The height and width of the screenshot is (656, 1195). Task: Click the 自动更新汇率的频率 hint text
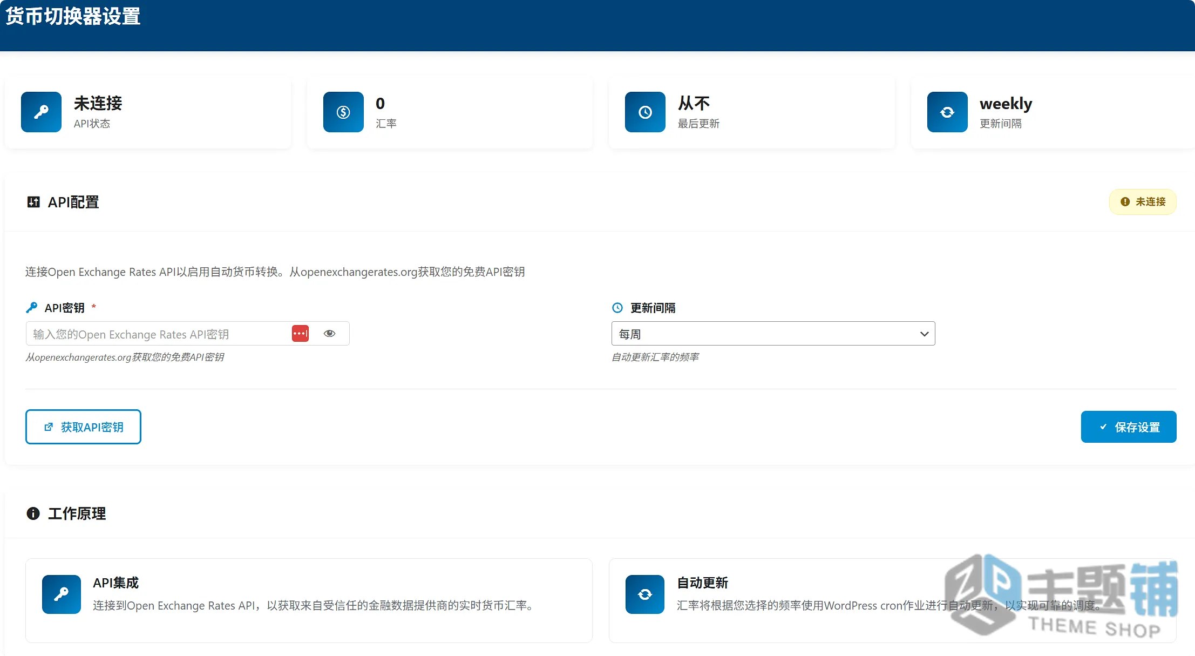point(655,357)
